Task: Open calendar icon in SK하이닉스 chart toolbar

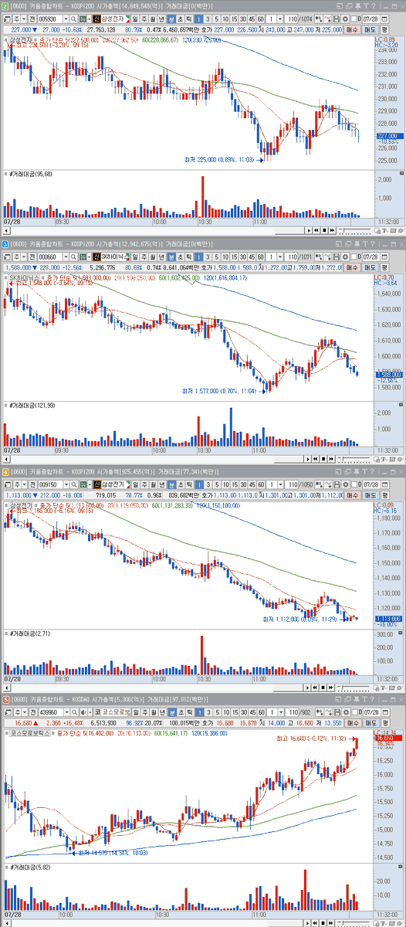Action: tap(384, 256)
